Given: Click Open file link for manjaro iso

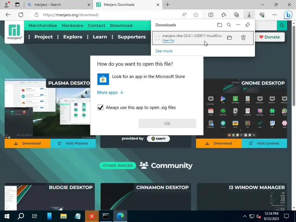Looking at the screenshot, I should 168,40.
